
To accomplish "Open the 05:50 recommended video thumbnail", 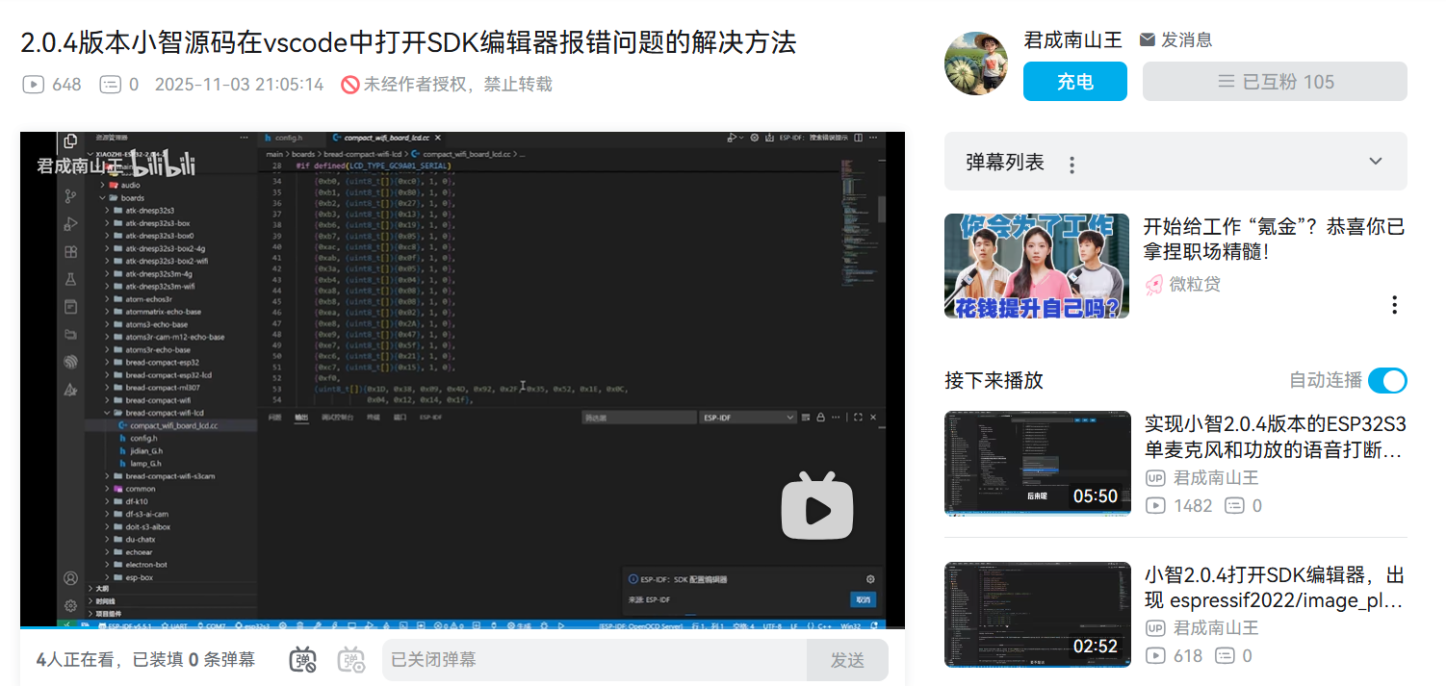I will [1037, 464].
